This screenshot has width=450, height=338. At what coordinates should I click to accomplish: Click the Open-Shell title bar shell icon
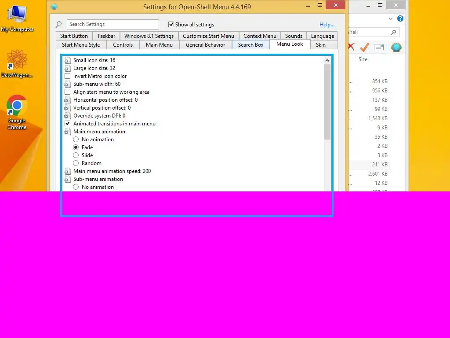pyautogui.click(x=54, y=7)
